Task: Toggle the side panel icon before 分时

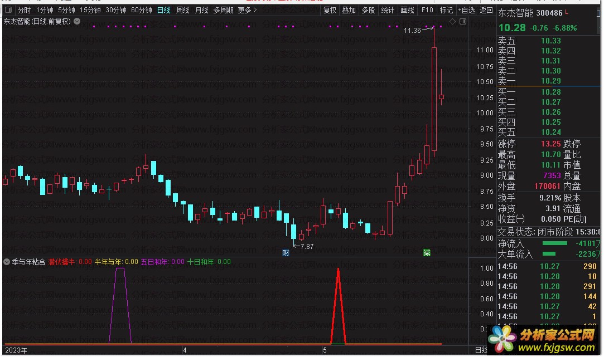Action: [x=8, y=10]
